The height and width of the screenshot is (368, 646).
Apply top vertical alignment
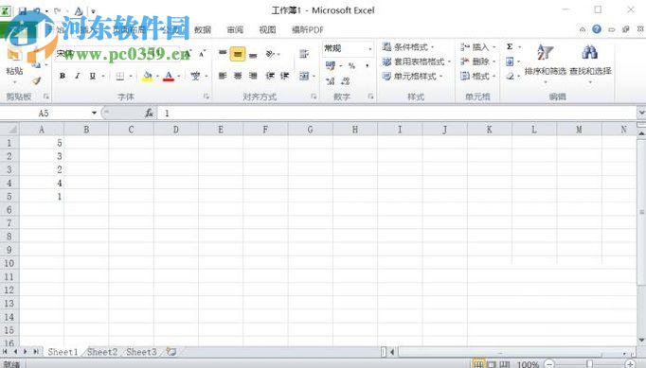pyautogui.click(x=223, y=54)
